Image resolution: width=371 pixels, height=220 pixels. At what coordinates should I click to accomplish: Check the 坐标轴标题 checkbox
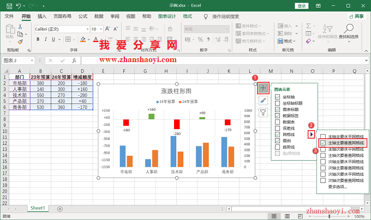tap(278, 103)
